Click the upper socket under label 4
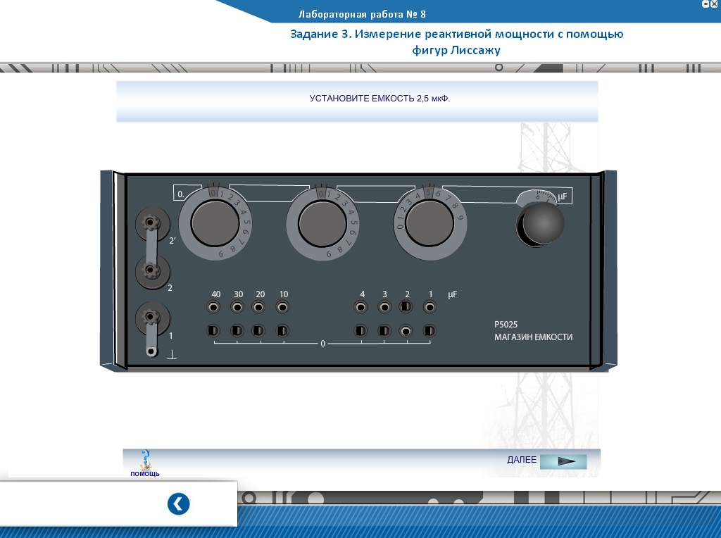 click(361, 307)
